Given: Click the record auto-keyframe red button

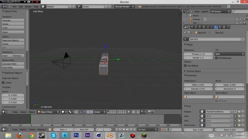Looking at the screenshot, I should [x=162, y=130].
